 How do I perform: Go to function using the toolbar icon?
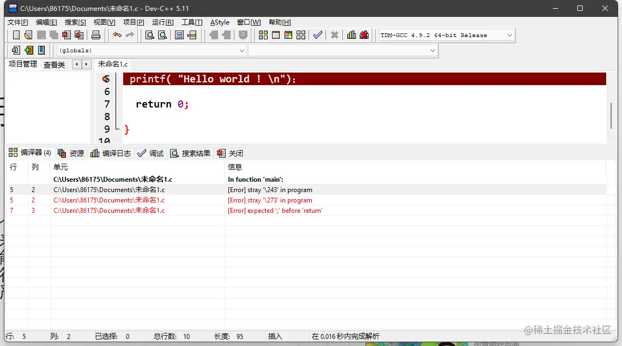pos(179,35)
